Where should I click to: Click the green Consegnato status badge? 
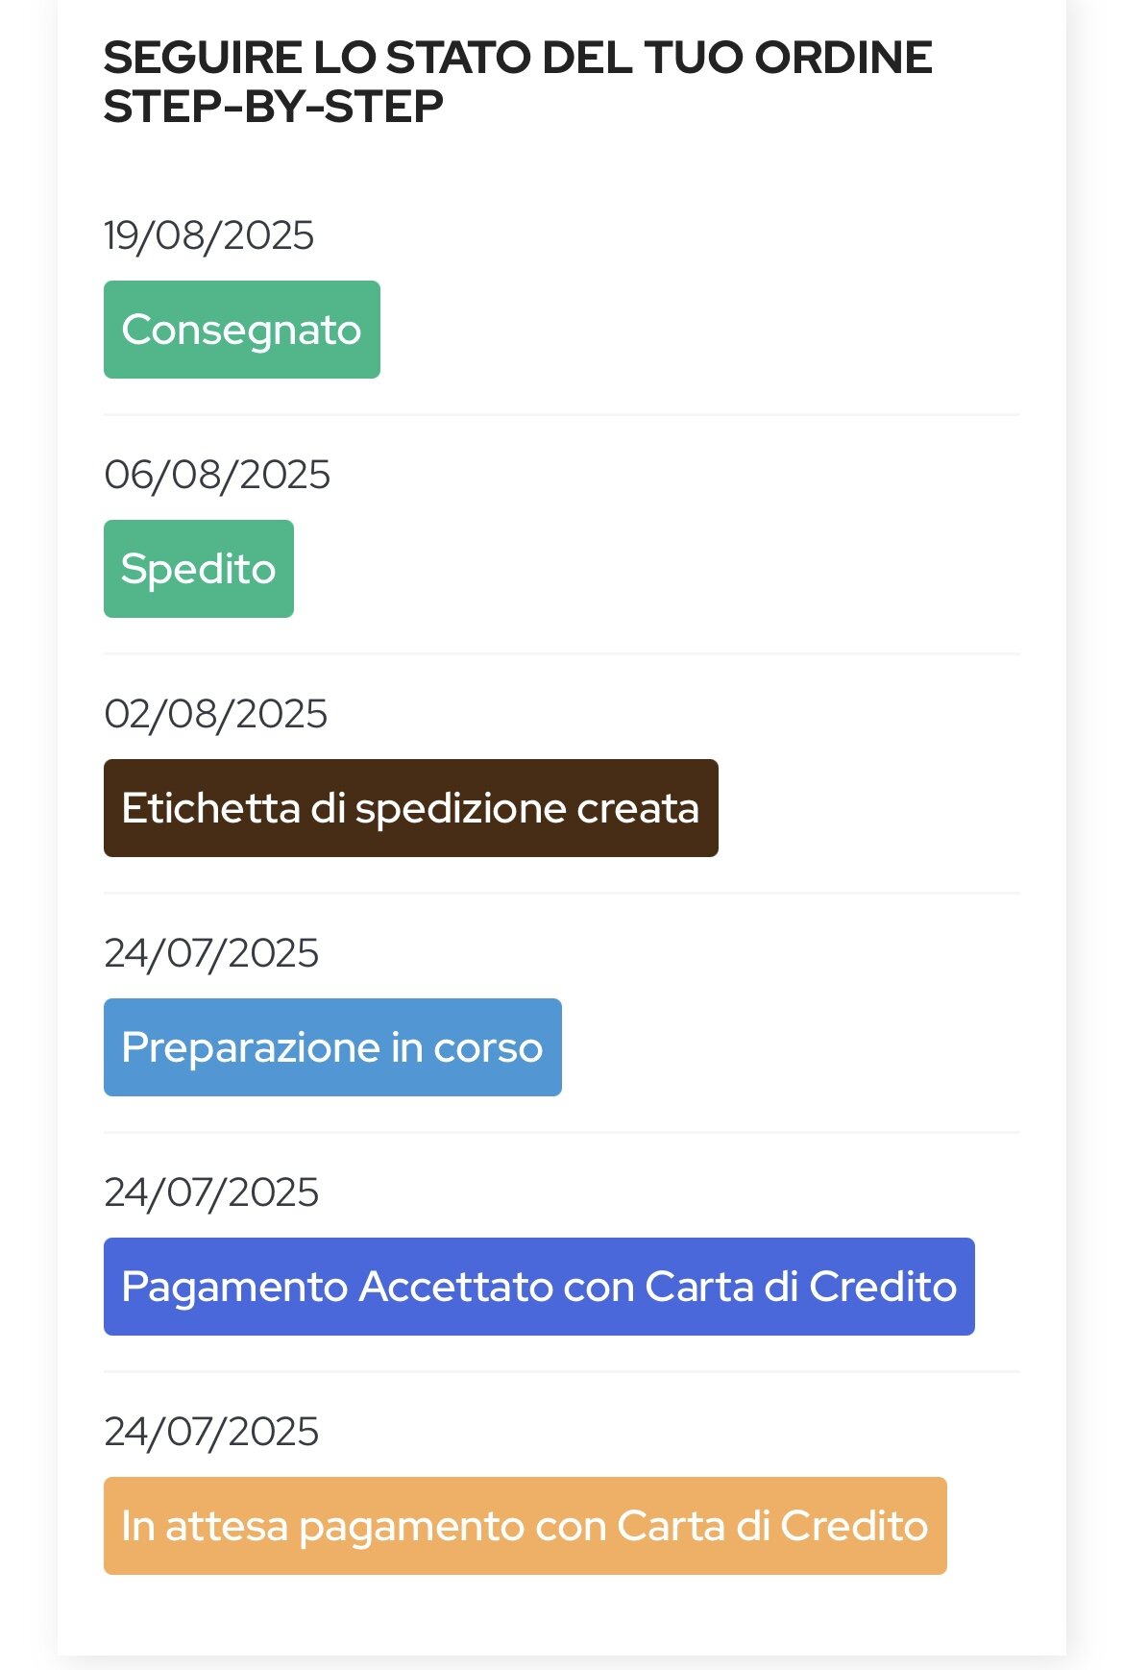[x=242, y=330]
